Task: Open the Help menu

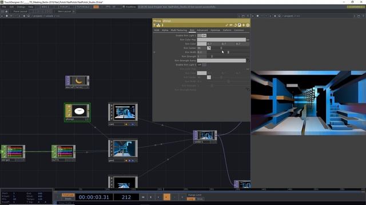Action: click(x=30, y=7)
